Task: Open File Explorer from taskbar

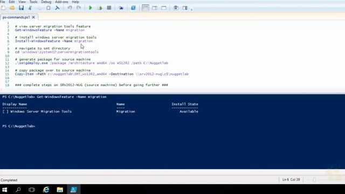Action: 60,189
